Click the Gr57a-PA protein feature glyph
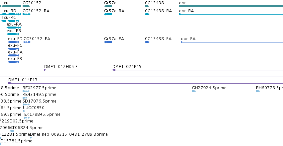 pos(108,42)
